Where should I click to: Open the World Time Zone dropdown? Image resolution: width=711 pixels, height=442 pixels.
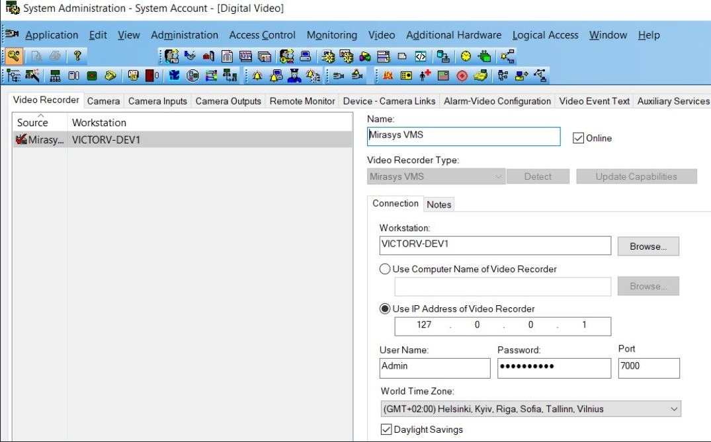click(x=673, y=409)
